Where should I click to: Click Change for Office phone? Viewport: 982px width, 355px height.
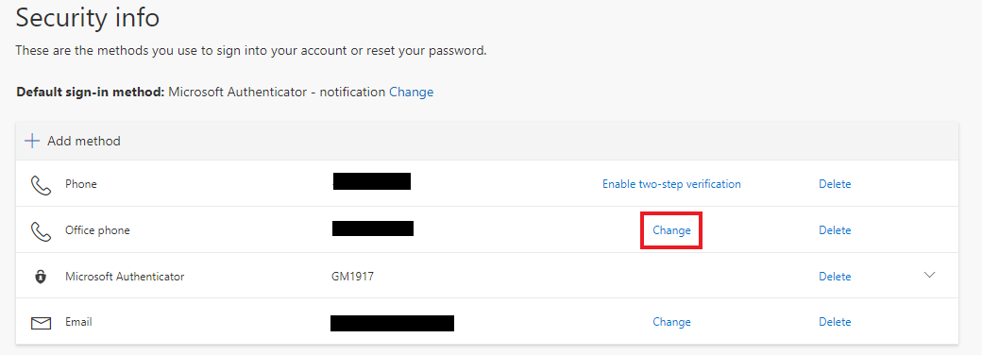(x=671, y=230)
